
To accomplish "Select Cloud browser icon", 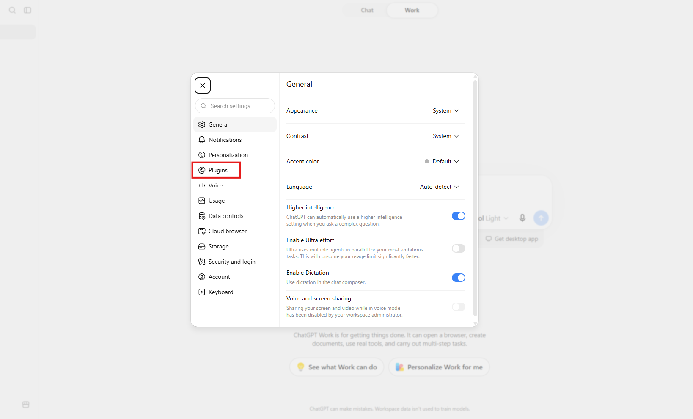I will pos(202,231).
